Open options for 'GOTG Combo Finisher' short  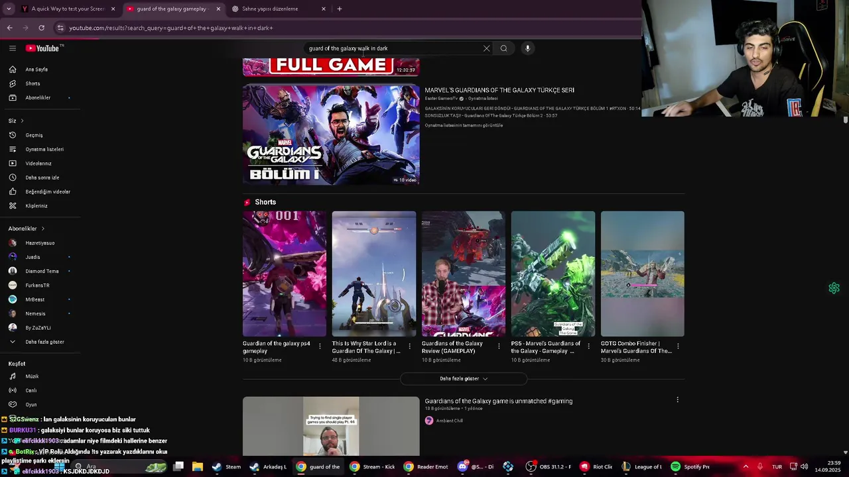[678, 346]
